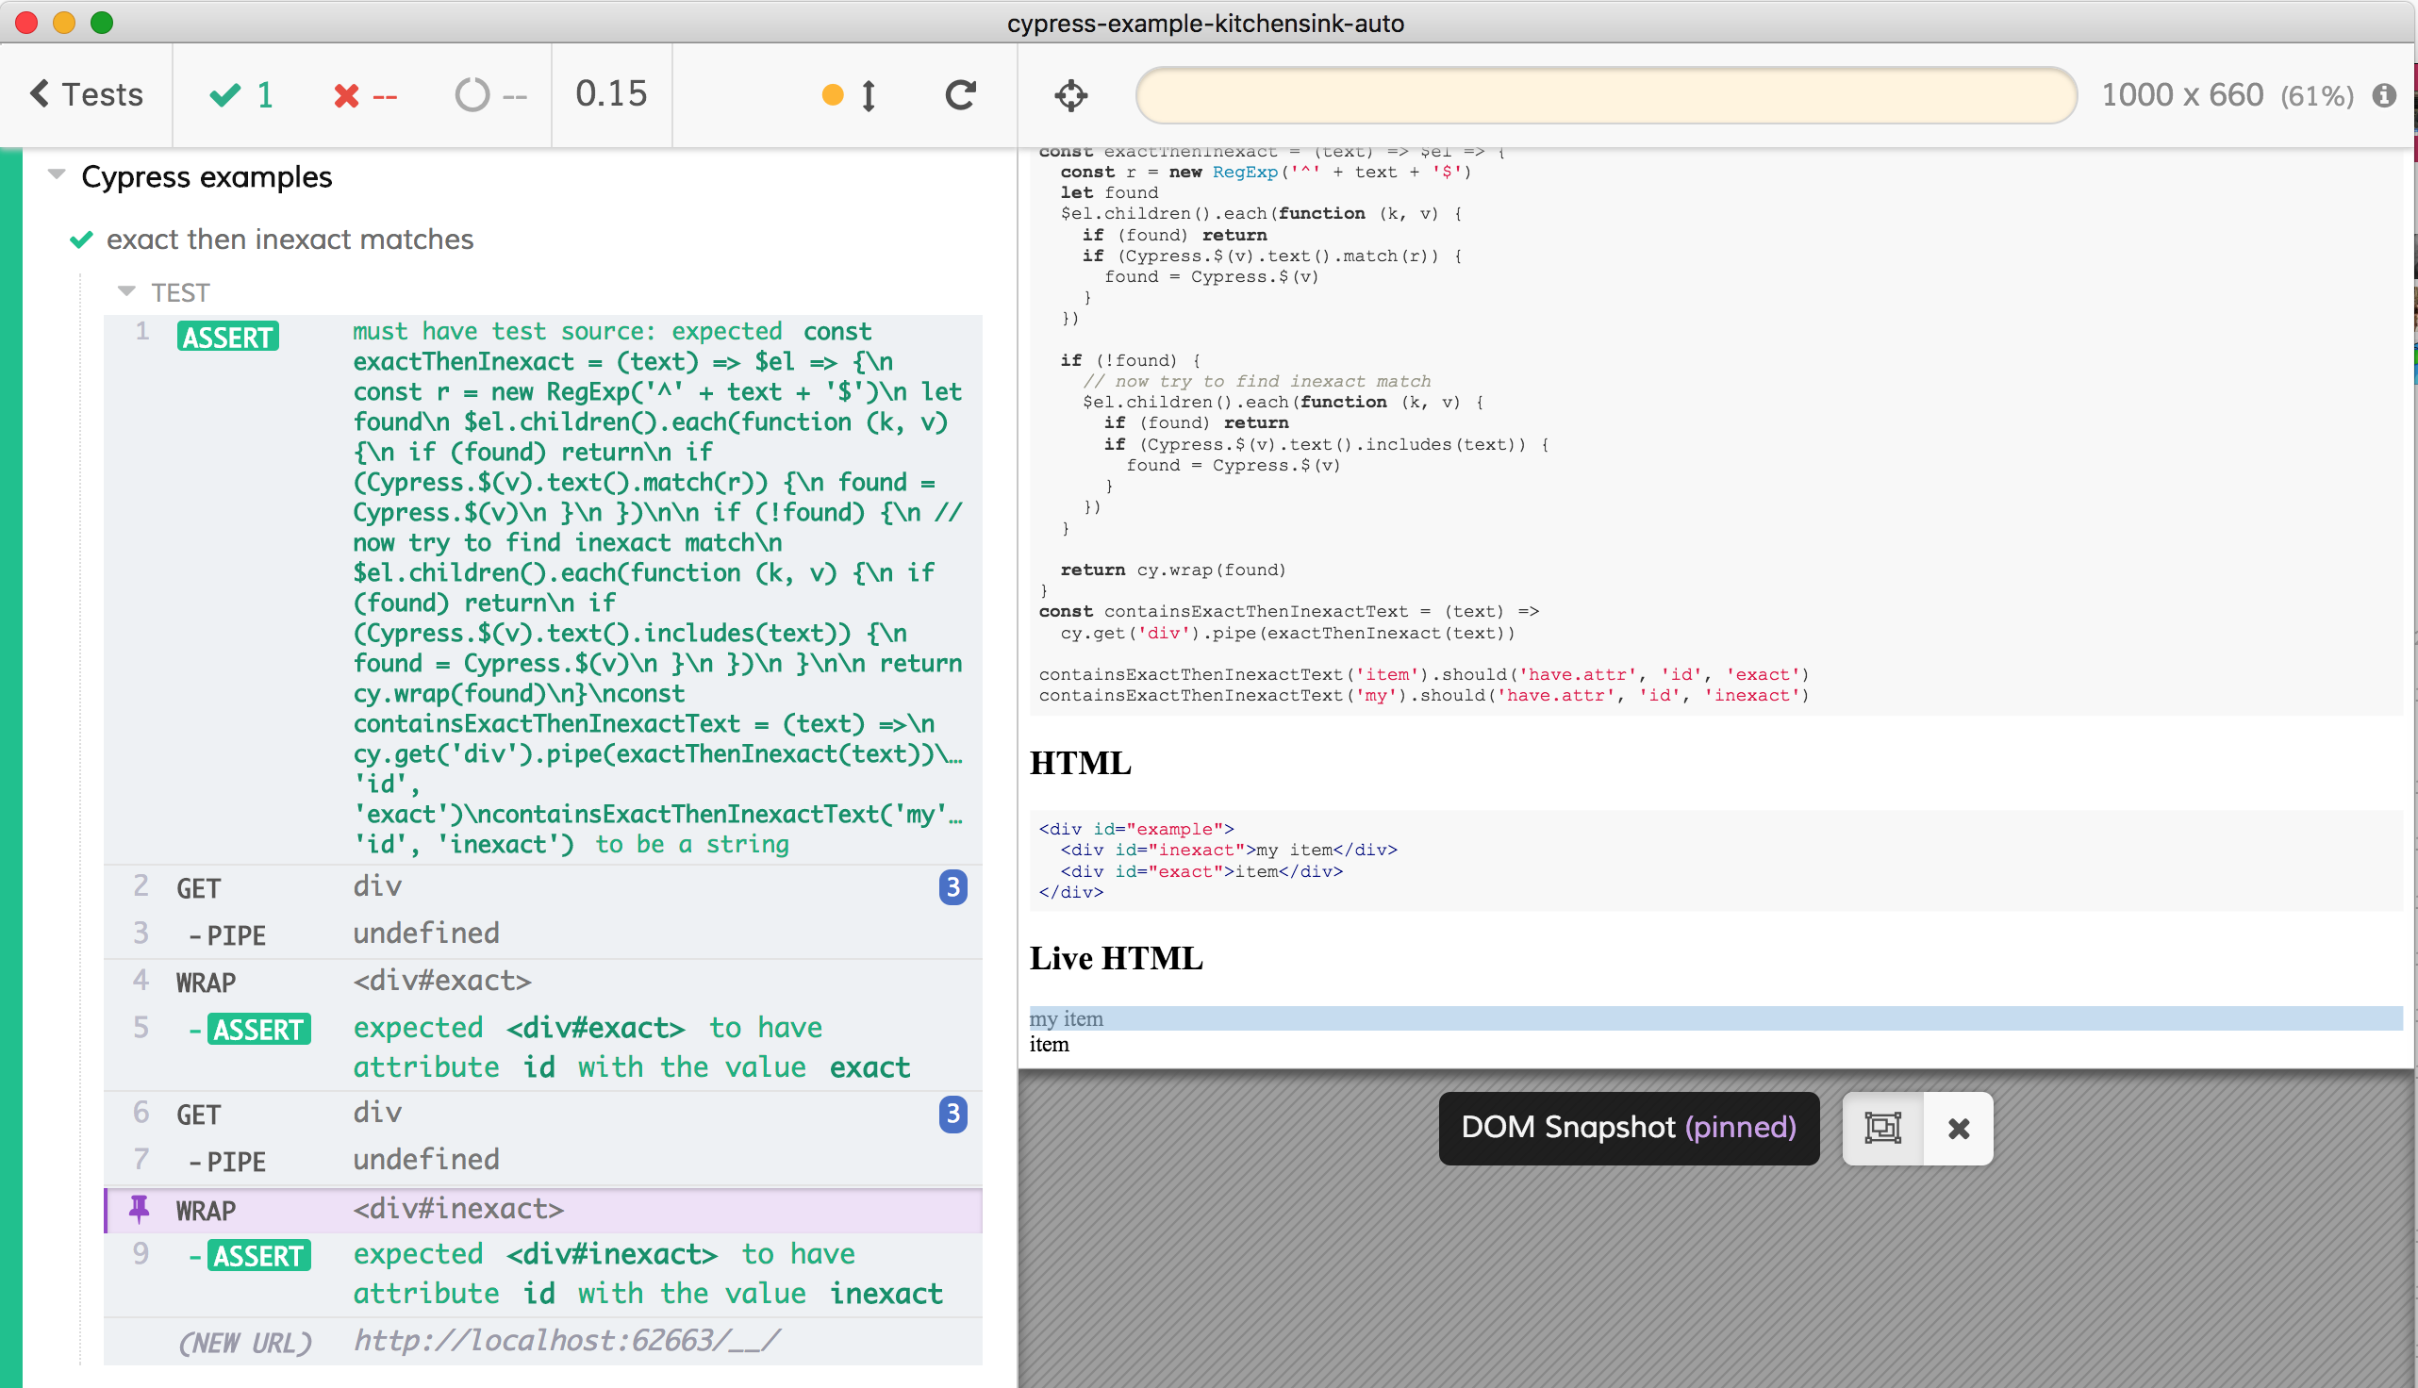Click the passed tests checkmark count
The width and height of the screenshot is (2418, 1388).
click(x=242, y=94)
